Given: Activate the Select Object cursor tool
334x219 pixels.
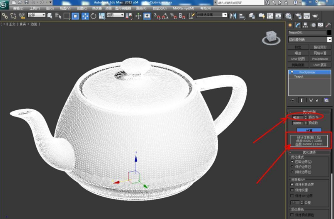Looking at the screenshot, I should click(x=50, y=16).
